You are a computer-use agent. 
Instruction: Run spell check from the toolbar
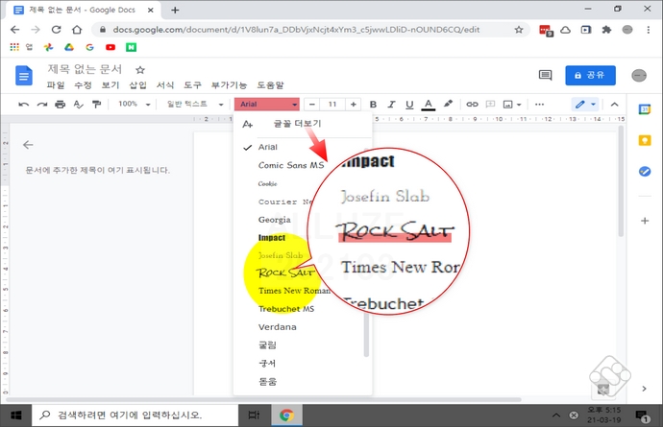[78, 105]
